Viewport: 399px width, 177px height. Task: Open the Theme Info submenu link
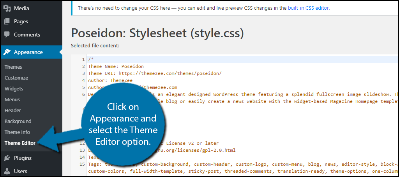(x=17, y=132)
